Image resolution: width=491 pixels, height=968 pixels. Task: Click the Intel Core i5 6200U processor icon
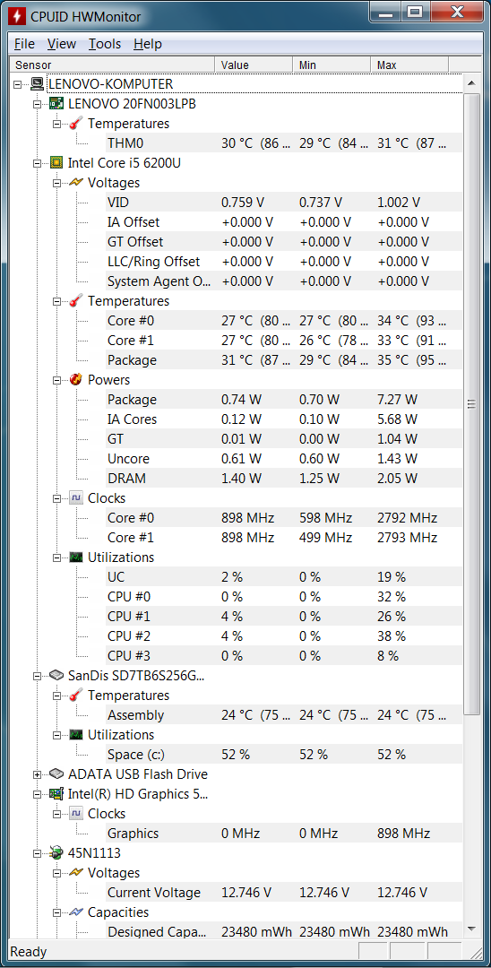pos(56,163)
